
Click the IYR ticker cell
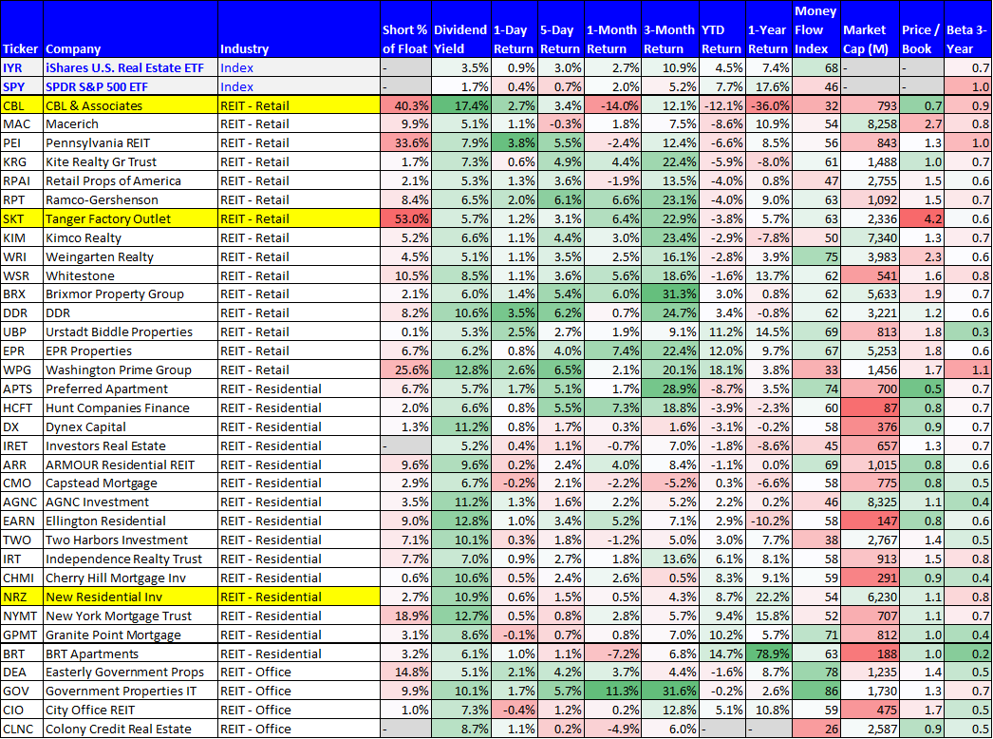22,67
